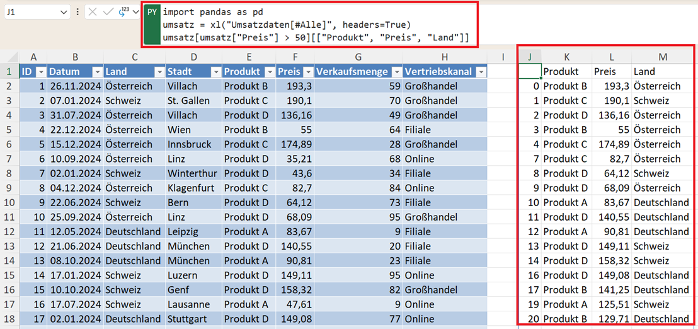Open the Stadt column filter dropdown
The width and height of the screenshot is (698, 329).
[215, 72]
